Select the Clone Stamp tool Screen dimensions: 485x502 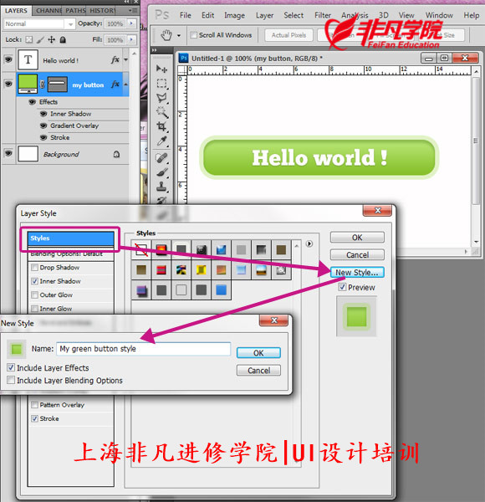162,187
